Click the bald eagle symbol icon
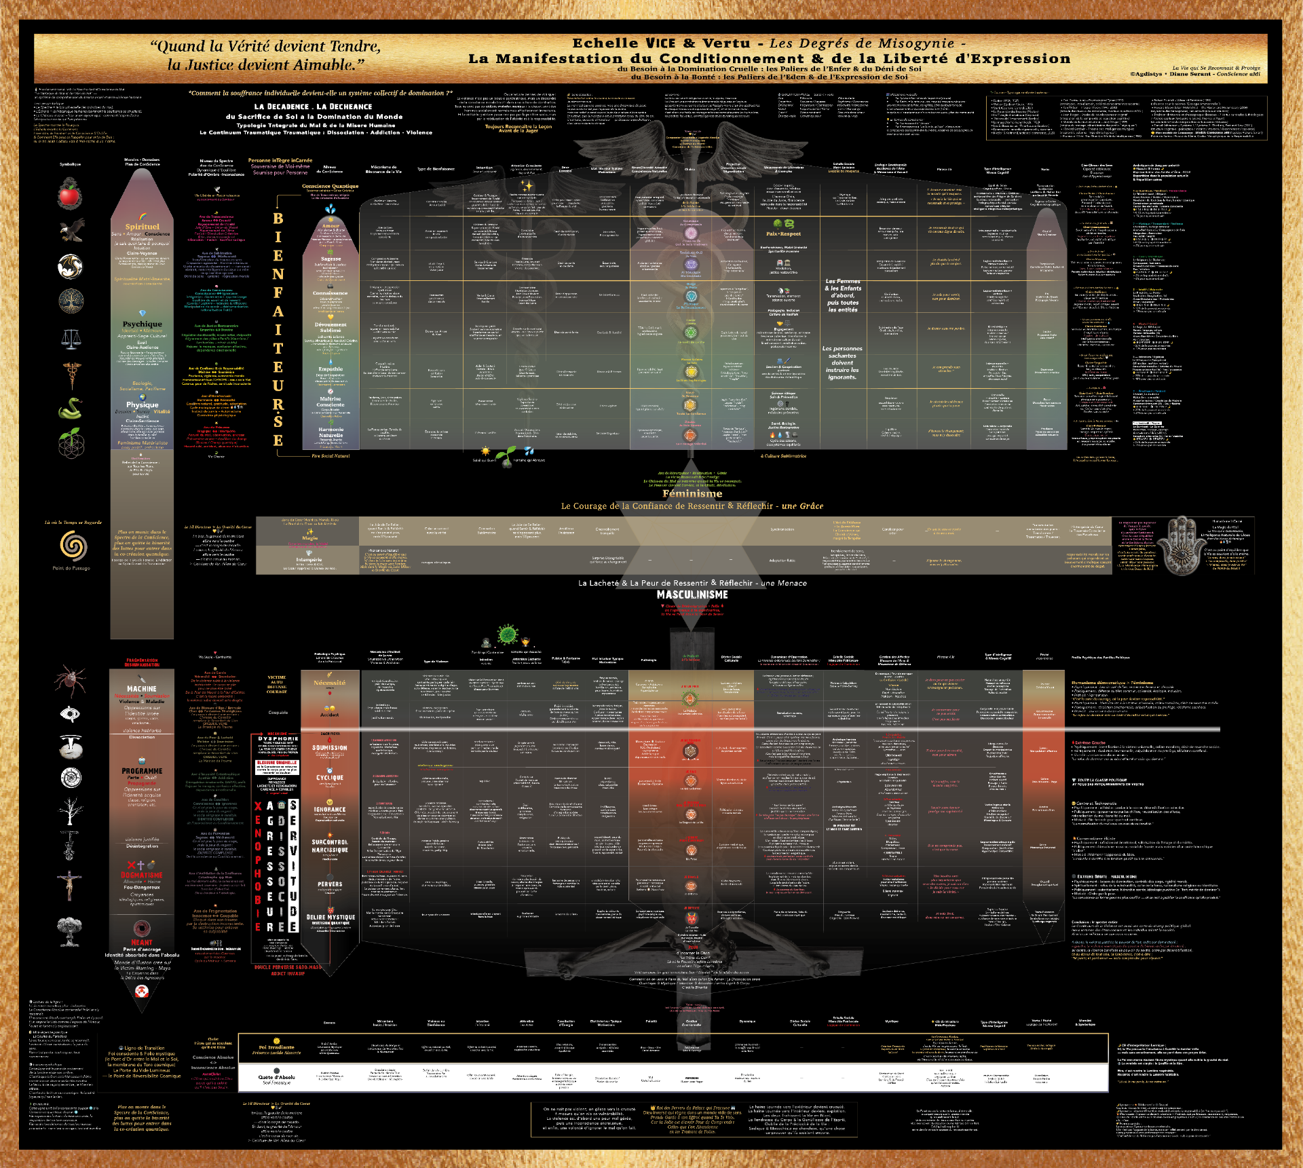 (71, 231)
